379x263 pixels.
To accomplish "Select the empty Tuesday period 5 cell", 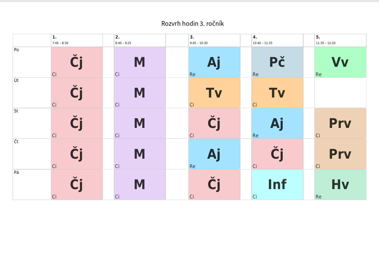I will click(x=340, y=93).
